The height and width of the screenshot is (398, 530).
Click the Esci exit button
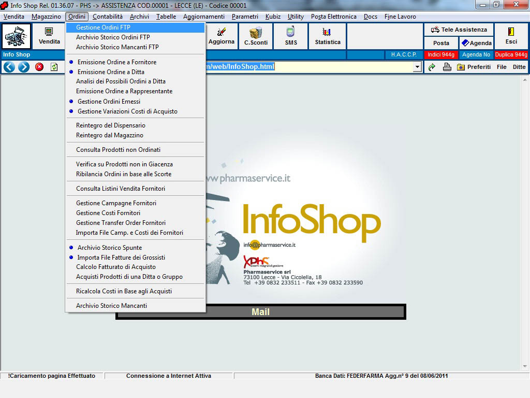pos(511,36)
